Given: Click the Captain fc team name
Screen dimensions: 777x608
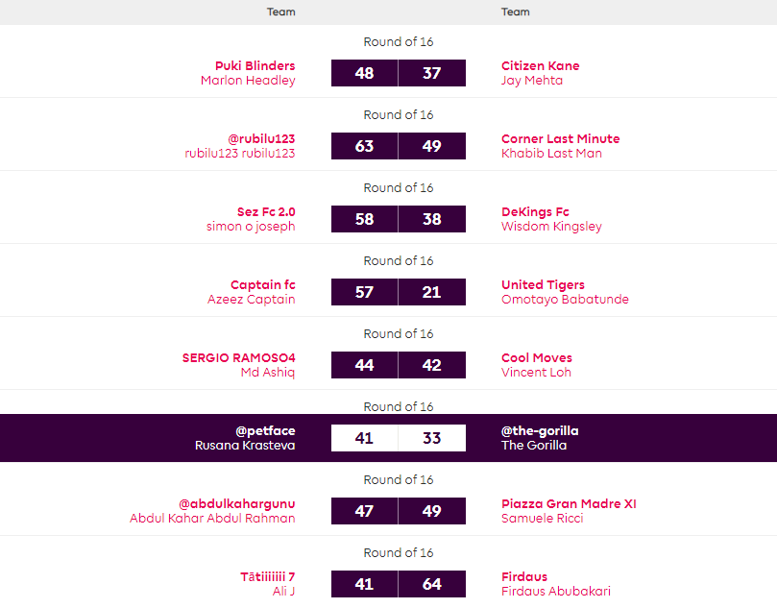Looking at the screenshot, I should point(262,285).
